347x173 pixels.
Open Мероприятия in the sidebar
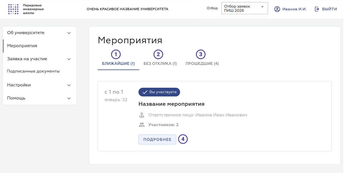pos(40,46)
